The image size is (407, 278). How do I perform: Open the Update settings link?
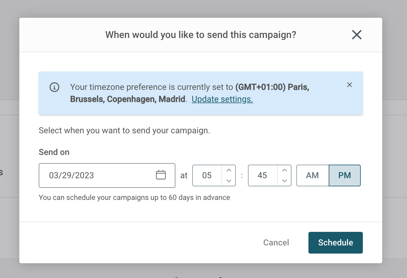(x=222, y=99)
